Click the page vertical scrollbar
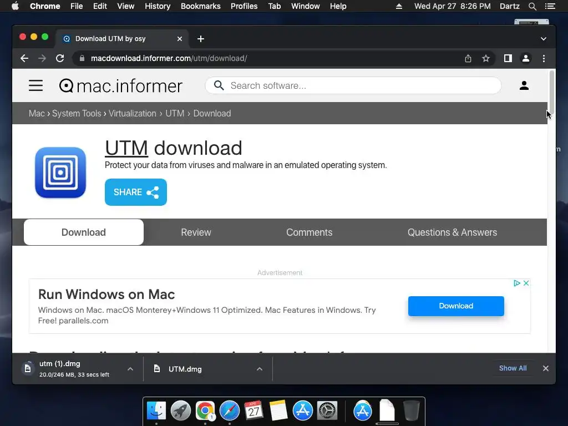568x426 pixels. (x=552, y=93)
